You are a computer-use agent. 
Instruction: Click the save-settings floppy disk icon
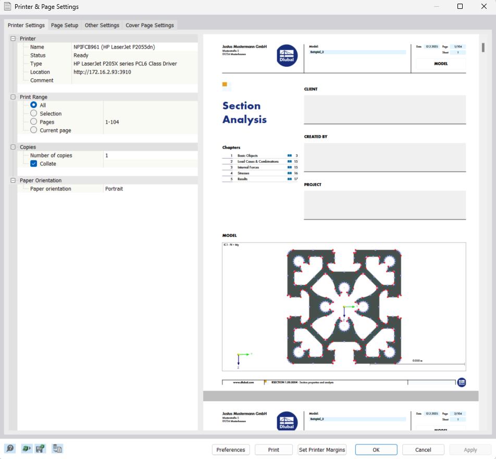40,448
